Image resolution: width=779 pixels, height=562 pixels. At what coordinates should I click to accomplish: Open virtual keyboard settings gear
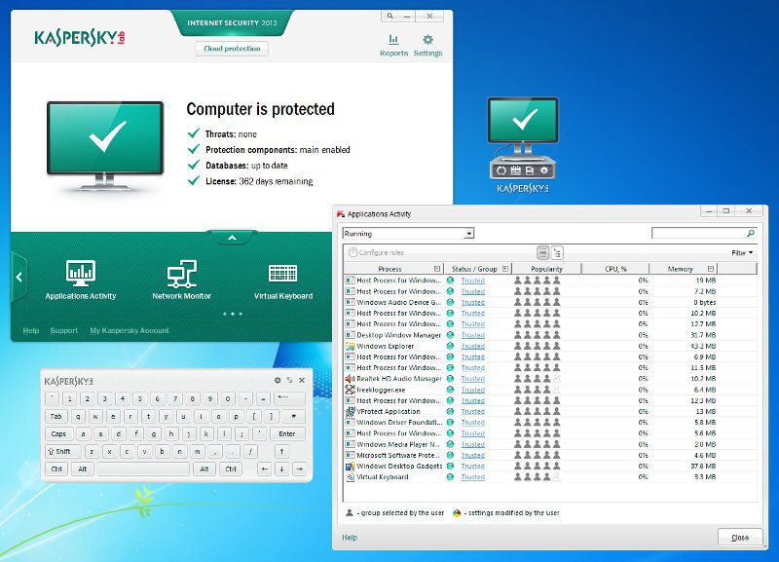[x=278, y=380]
